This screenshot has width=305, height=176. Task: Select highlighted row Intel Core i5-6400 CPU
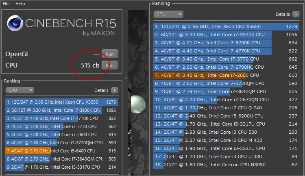61,151
